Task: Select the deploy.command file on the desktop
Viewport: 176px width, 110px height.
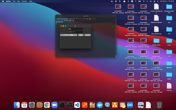Action: 156,18
